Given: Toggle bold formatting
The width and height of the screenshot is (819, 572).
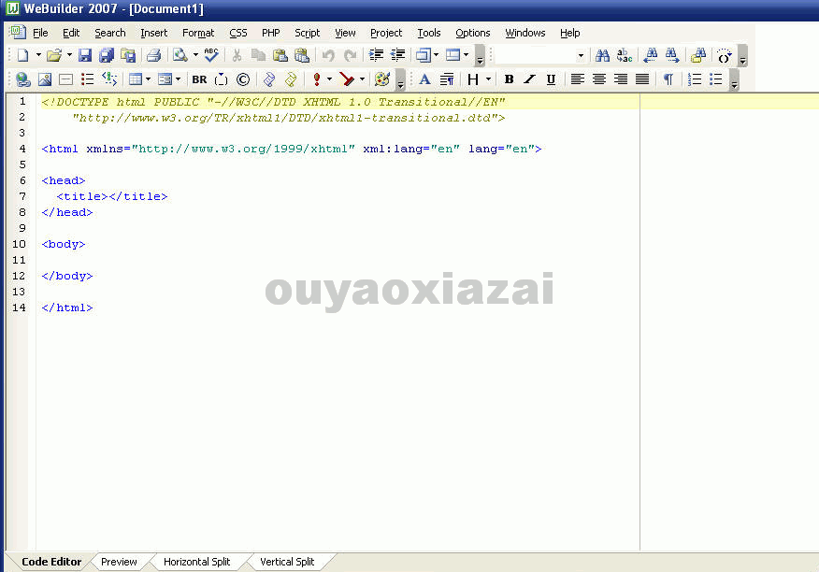Looking at the screenshot, I should point(509,79).
